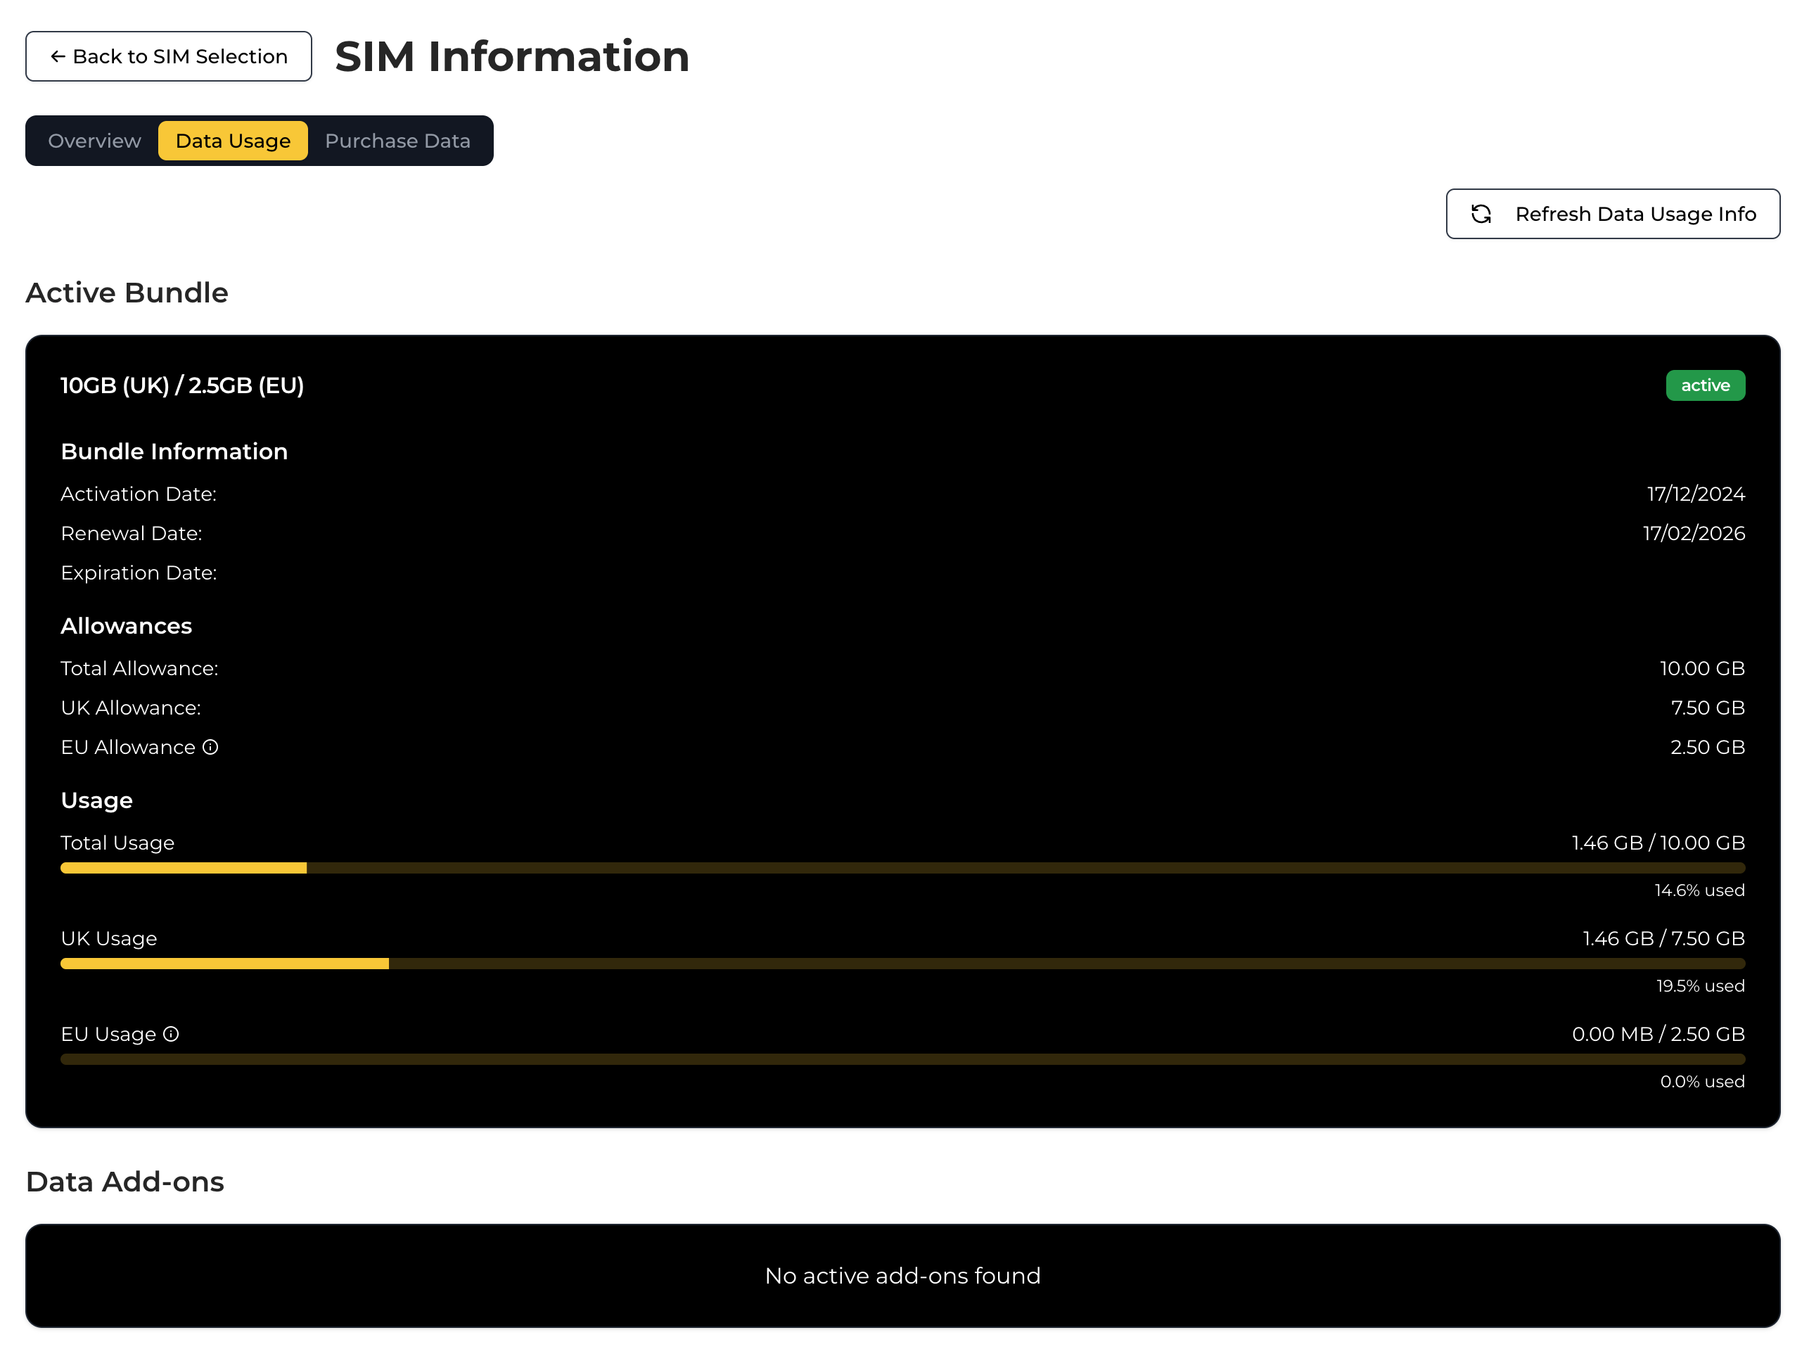Go back to SIM Selection
This screenshot has height=1349, width=1809.
168,56
